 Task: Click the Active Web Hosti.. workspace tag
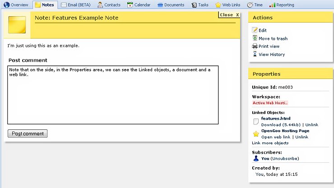pyautogui.click(x=270, y=103)
